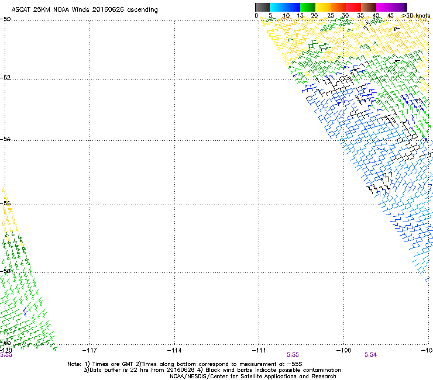Click the "-108" longitude axis label
Screen dimensions: 433x380
pyautogui.click(x=344, y=350)
